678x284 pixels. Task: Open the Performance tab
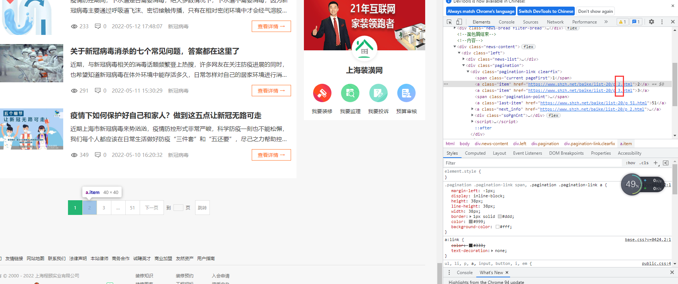coord(584,22)
